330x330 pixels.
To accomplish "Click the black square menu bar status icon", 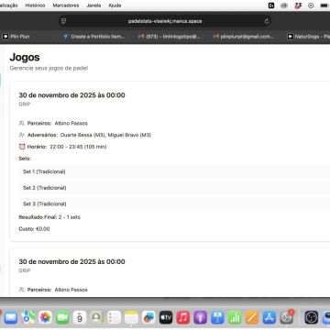I will pyautogui.click(x=271, y=5).
